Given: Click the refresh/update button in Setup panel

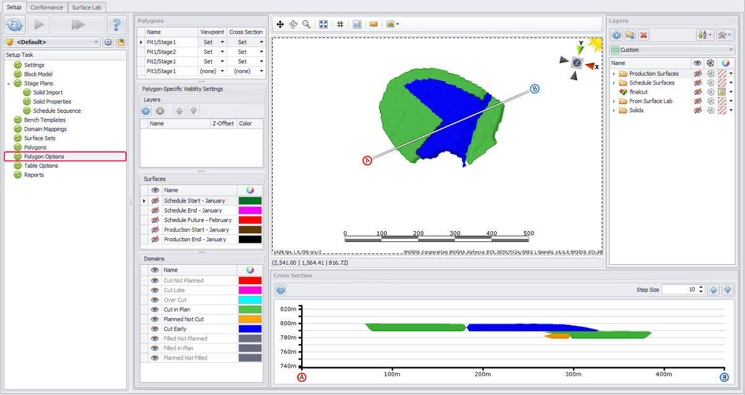Looking at the screenshot, I should [14, 25].
